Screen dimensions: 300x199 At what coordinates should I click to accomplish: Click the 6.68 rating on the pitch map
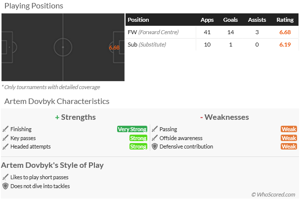click(x=114, y=48)
